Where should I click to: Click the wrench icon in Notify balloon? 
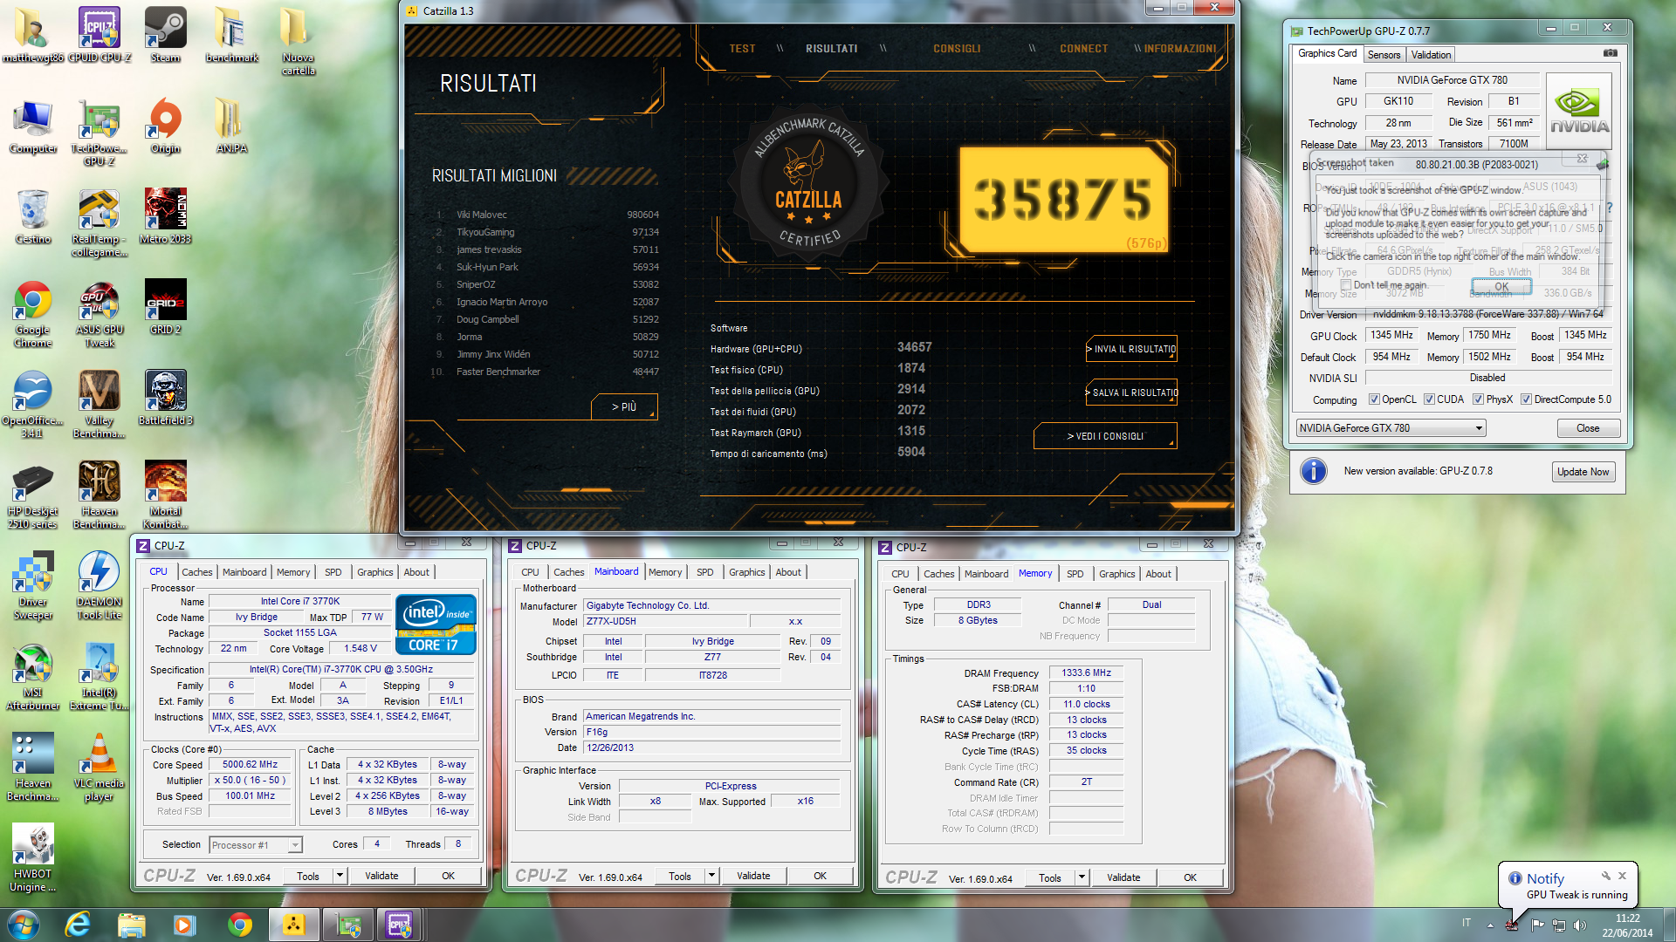pos(1605,876)
